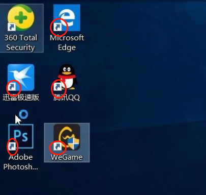The image size is (206, 195).
Task: Click the shortcut arrow on 360 Total Security
Action: tap(12, 27)
